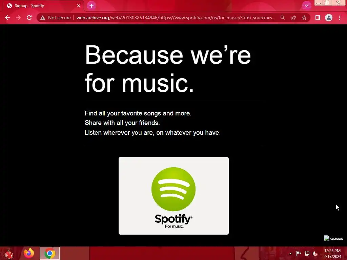Image resolution: width=347 pixels, height=260 pixels.
Task: Click the zoom magnifier icon in address bar
Action: (x=282, y=18)
